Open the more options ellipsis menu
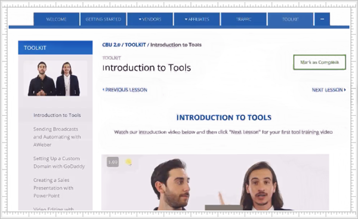The width and height of the screenshot is (358, 219). coord(322,19)
